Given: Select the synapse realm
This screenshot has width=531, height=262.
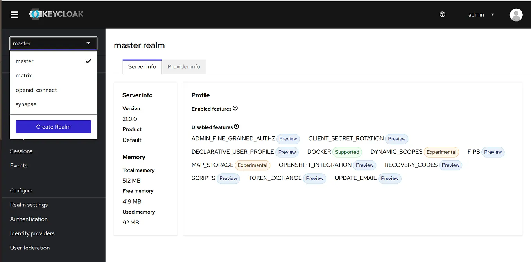Looking at the screenshot, I should pyautogui.click(x=26, y=104).
